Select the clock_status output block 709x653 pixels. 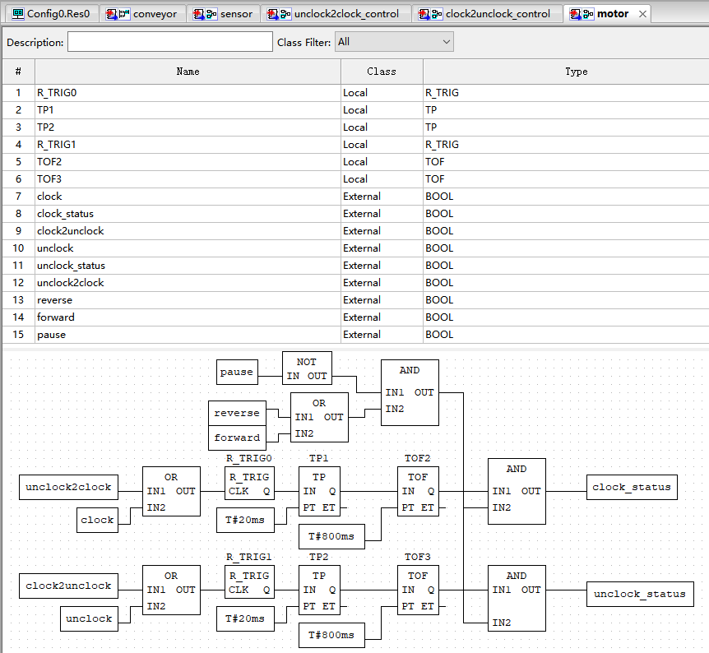click(x=632, y=487)
